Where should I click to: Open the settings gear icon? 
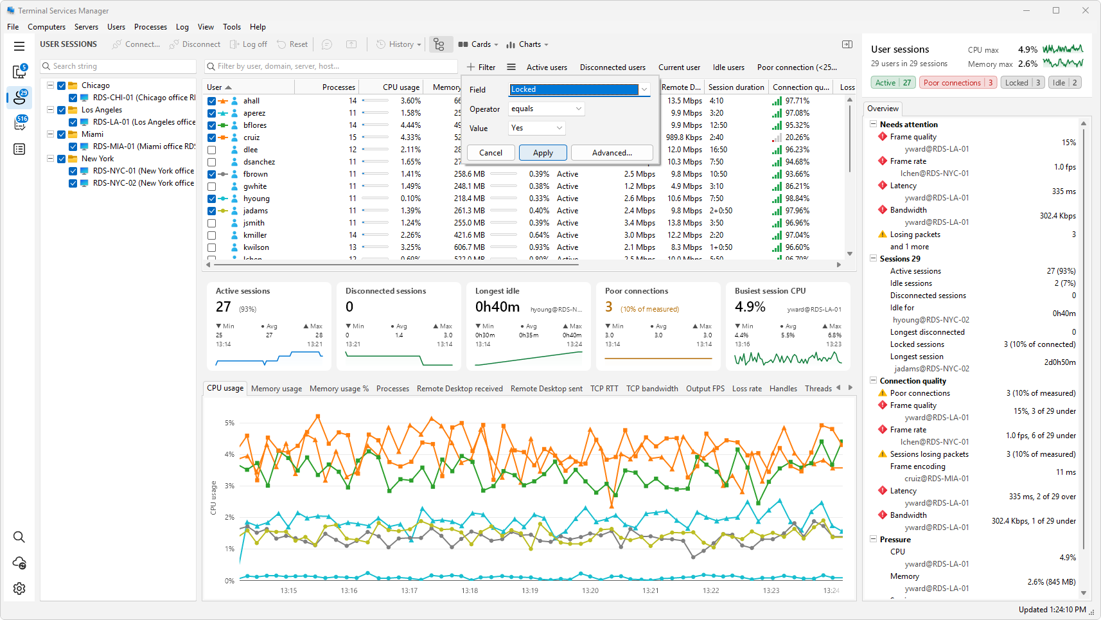[x=19, y=589]
